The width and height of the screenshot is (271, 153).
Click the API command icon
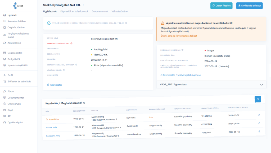pos(4,116)
